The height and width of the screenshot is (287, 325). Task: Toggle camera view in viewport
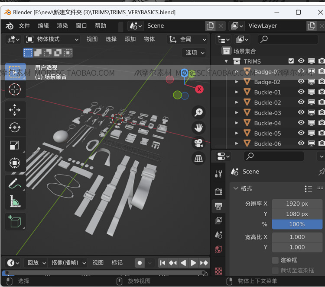click(198, 143)
